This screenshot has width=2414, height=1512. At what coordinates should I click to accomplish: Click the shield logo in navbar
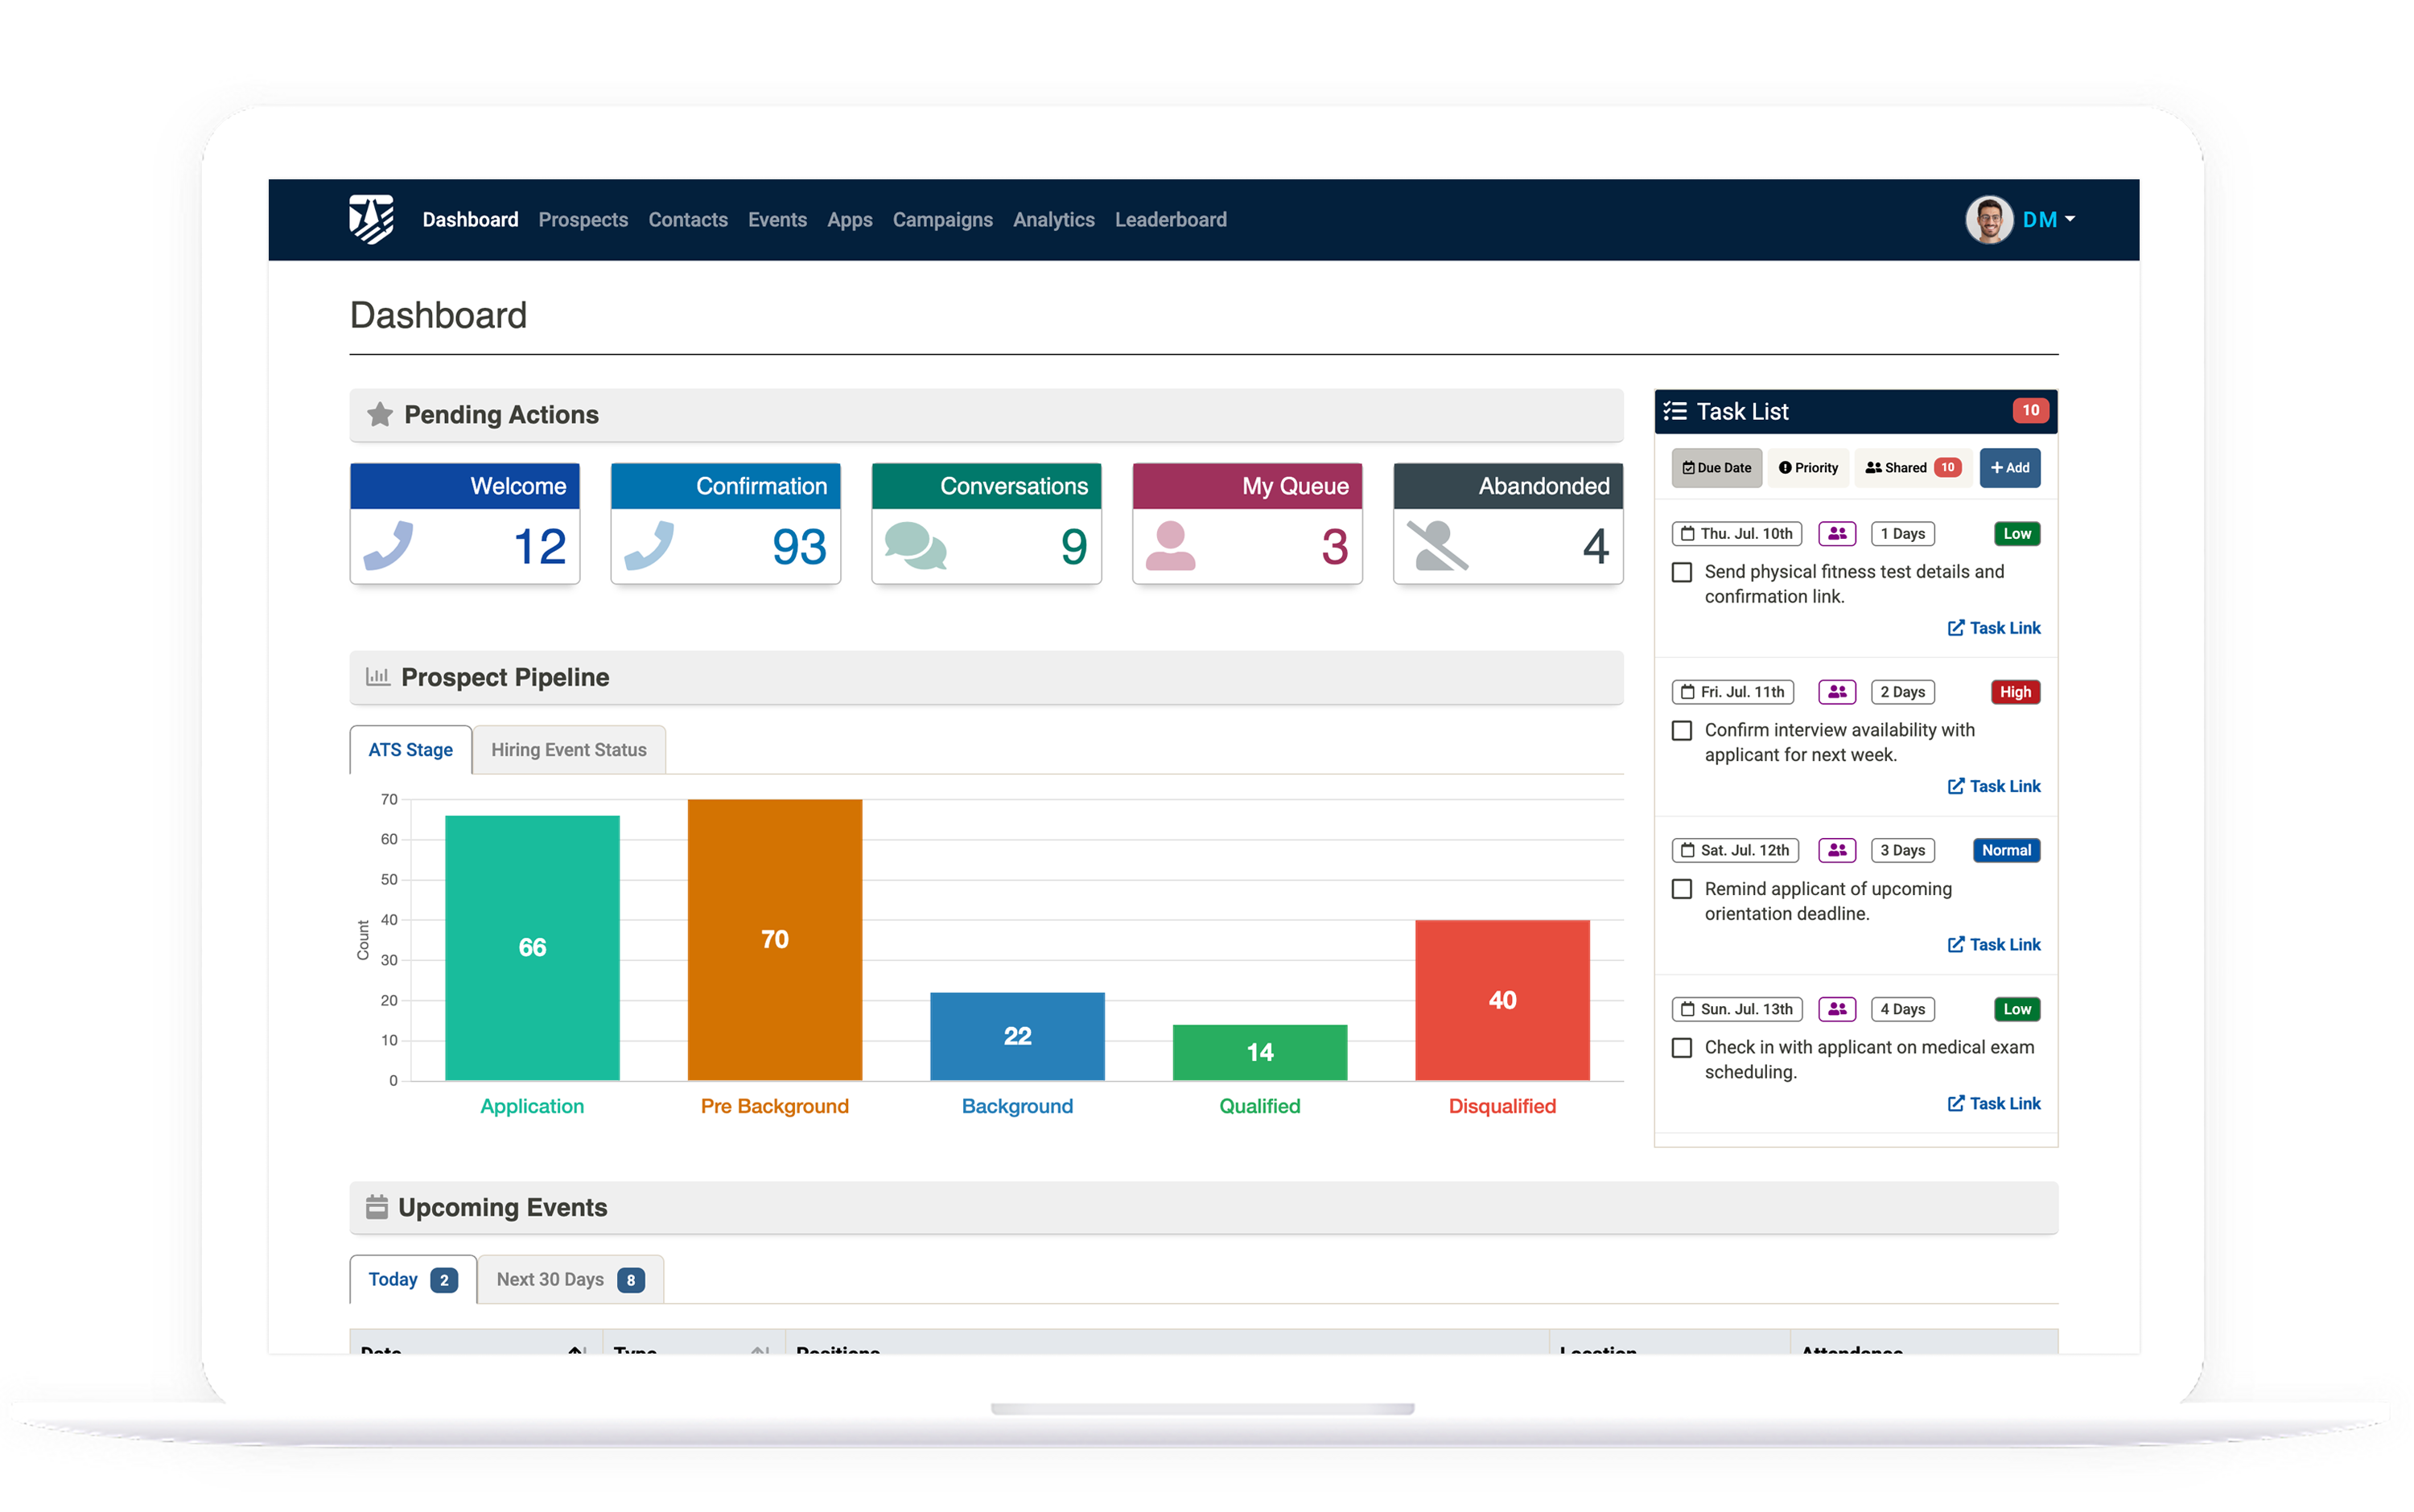[371, 219]
